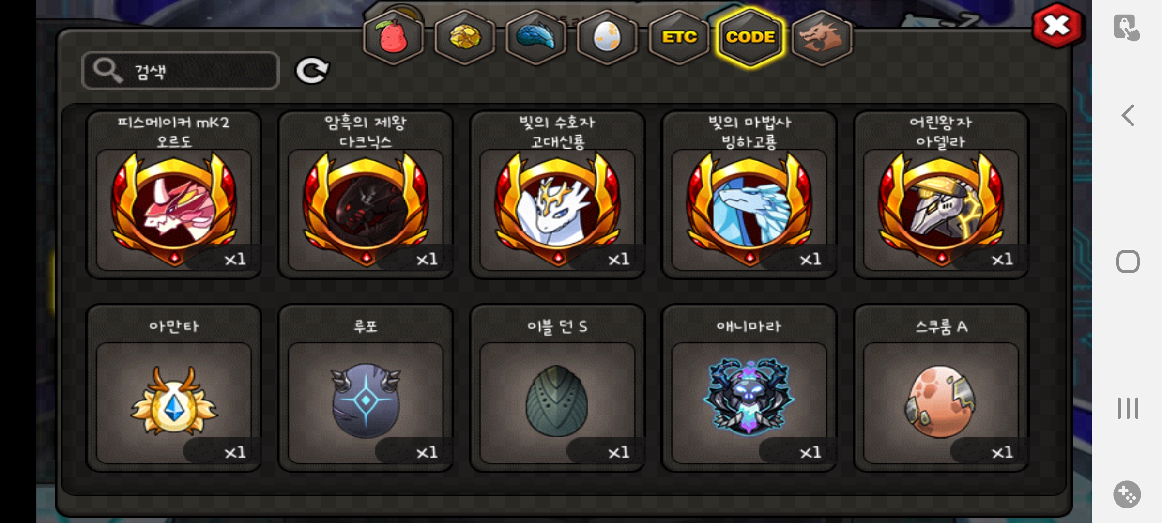This screenshot has width=1162, height=523.
Task: Click the refresh arrow icon
Action: [312, 71]
